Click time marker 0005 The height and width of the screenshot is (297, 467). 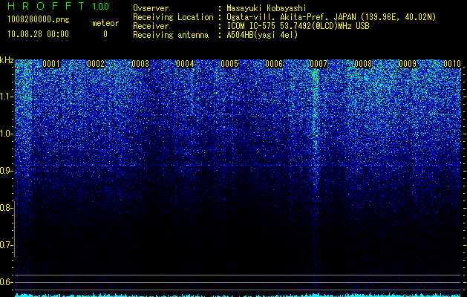229,64
